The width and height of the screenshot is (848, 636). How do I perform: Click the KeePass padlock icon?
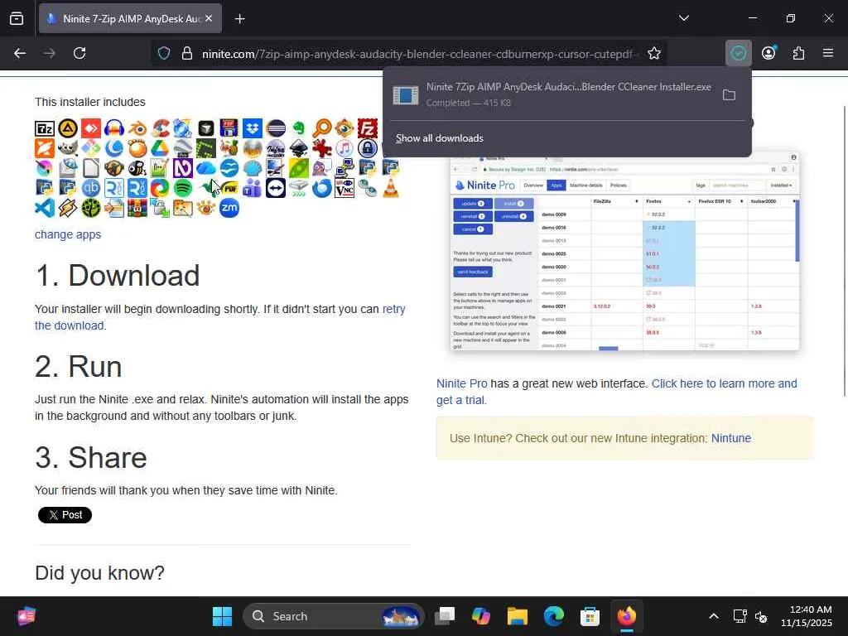(x=368, y=147)
